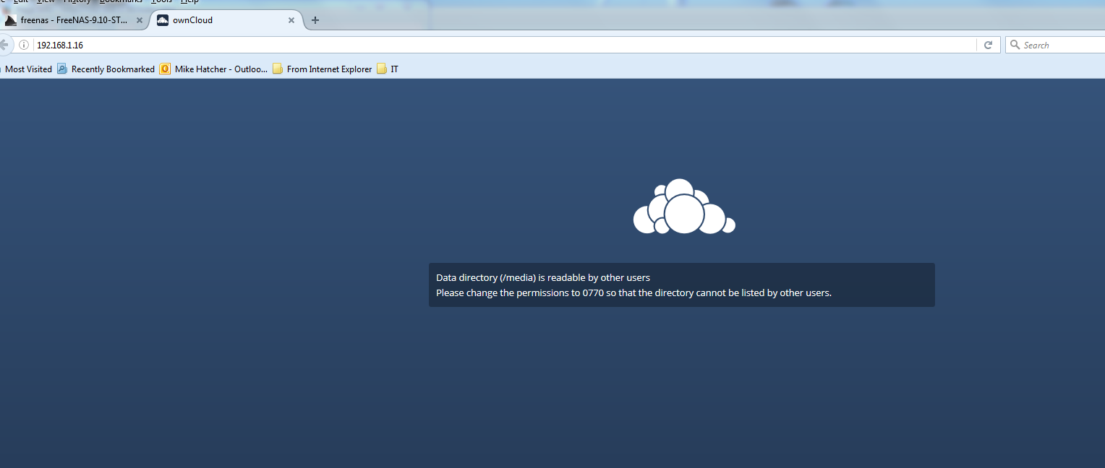Click the site information icon
This screenshot has height=468, width=1105.
[24, 45]
